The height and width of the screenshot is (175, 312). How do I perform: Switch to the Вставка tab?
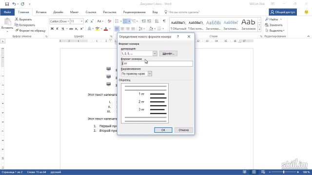click(x=41, y=12)
